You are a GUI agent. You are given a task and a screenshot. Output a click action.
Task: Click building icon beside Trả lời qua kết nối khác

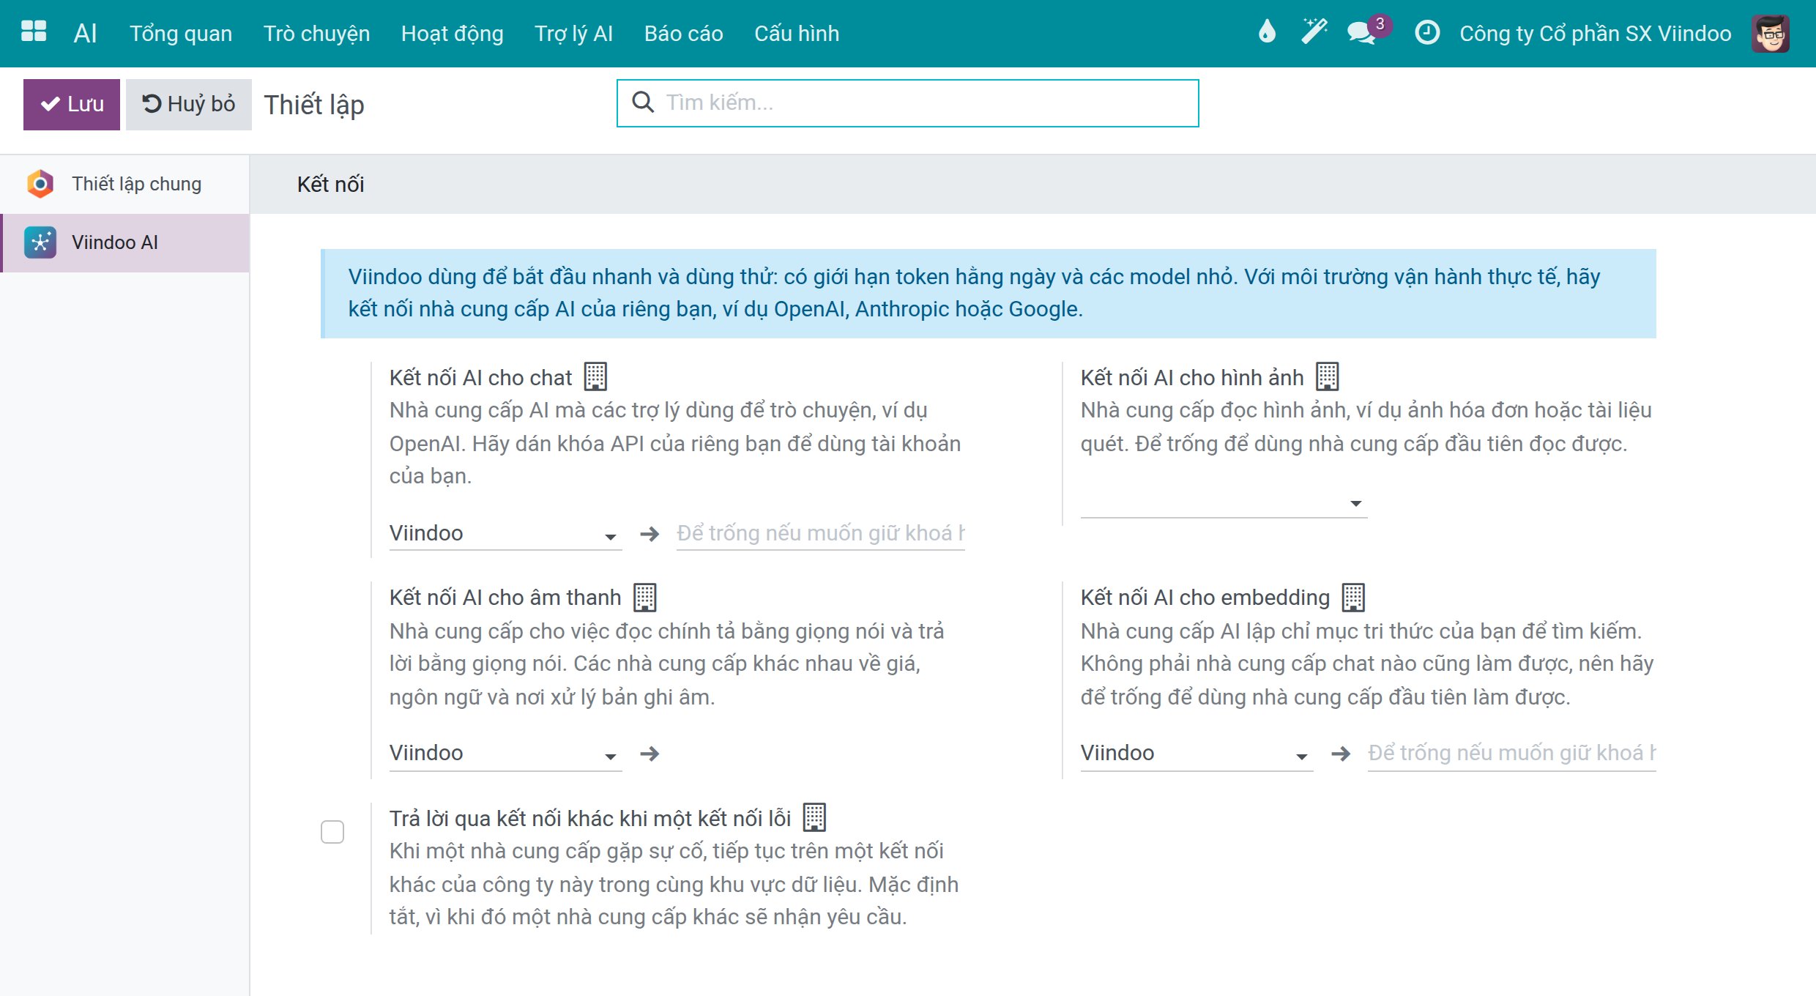[814, 817]
